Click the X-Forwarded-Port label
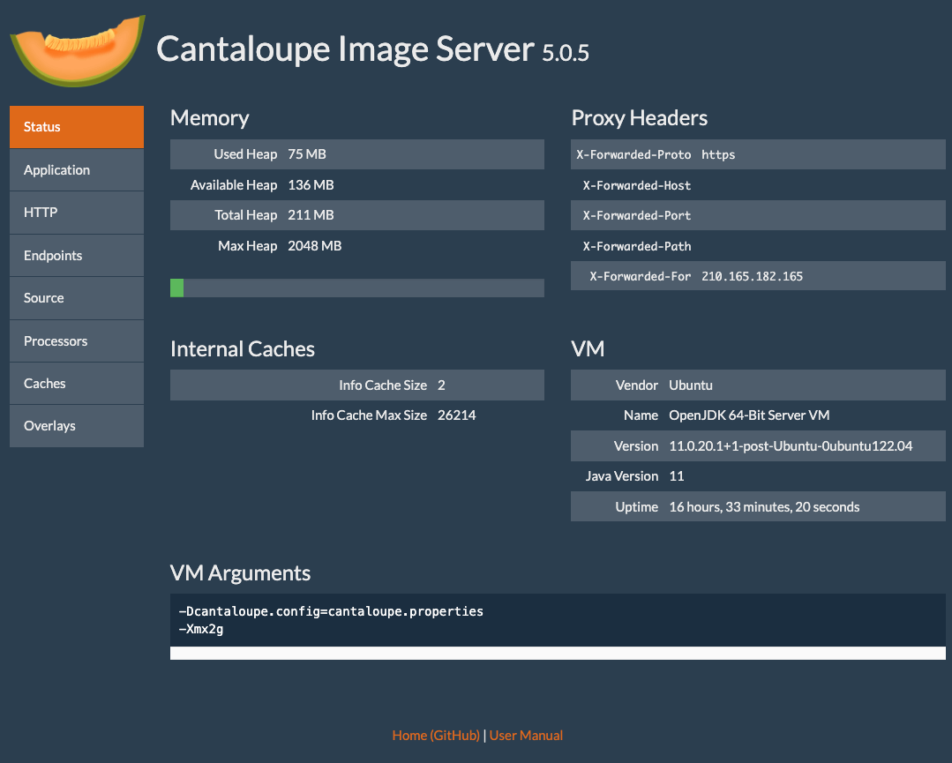Screen dimensions: 952x763 tap(637, 215)
